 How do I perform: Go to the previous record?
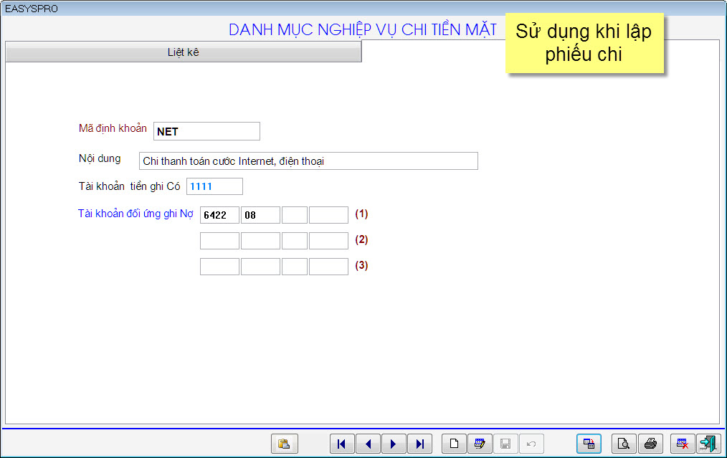(x=368, y=444)
